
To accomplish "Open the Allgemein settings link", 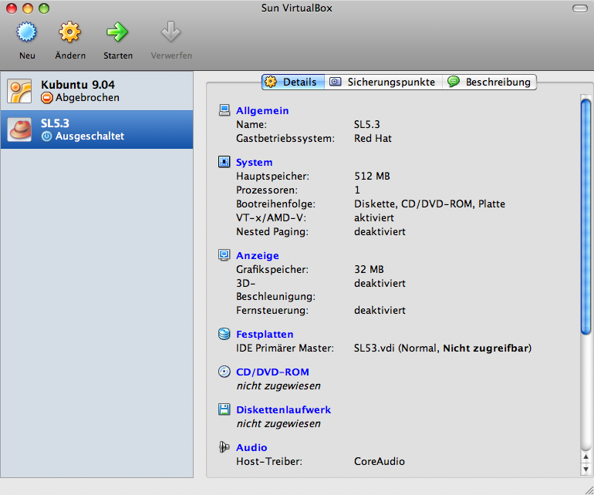I will pyautogui.click(x=262, y=110).
